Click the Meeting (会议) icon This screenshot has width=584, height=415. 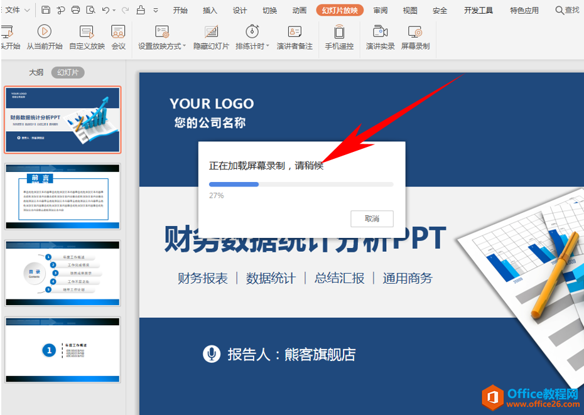[118, 37]
